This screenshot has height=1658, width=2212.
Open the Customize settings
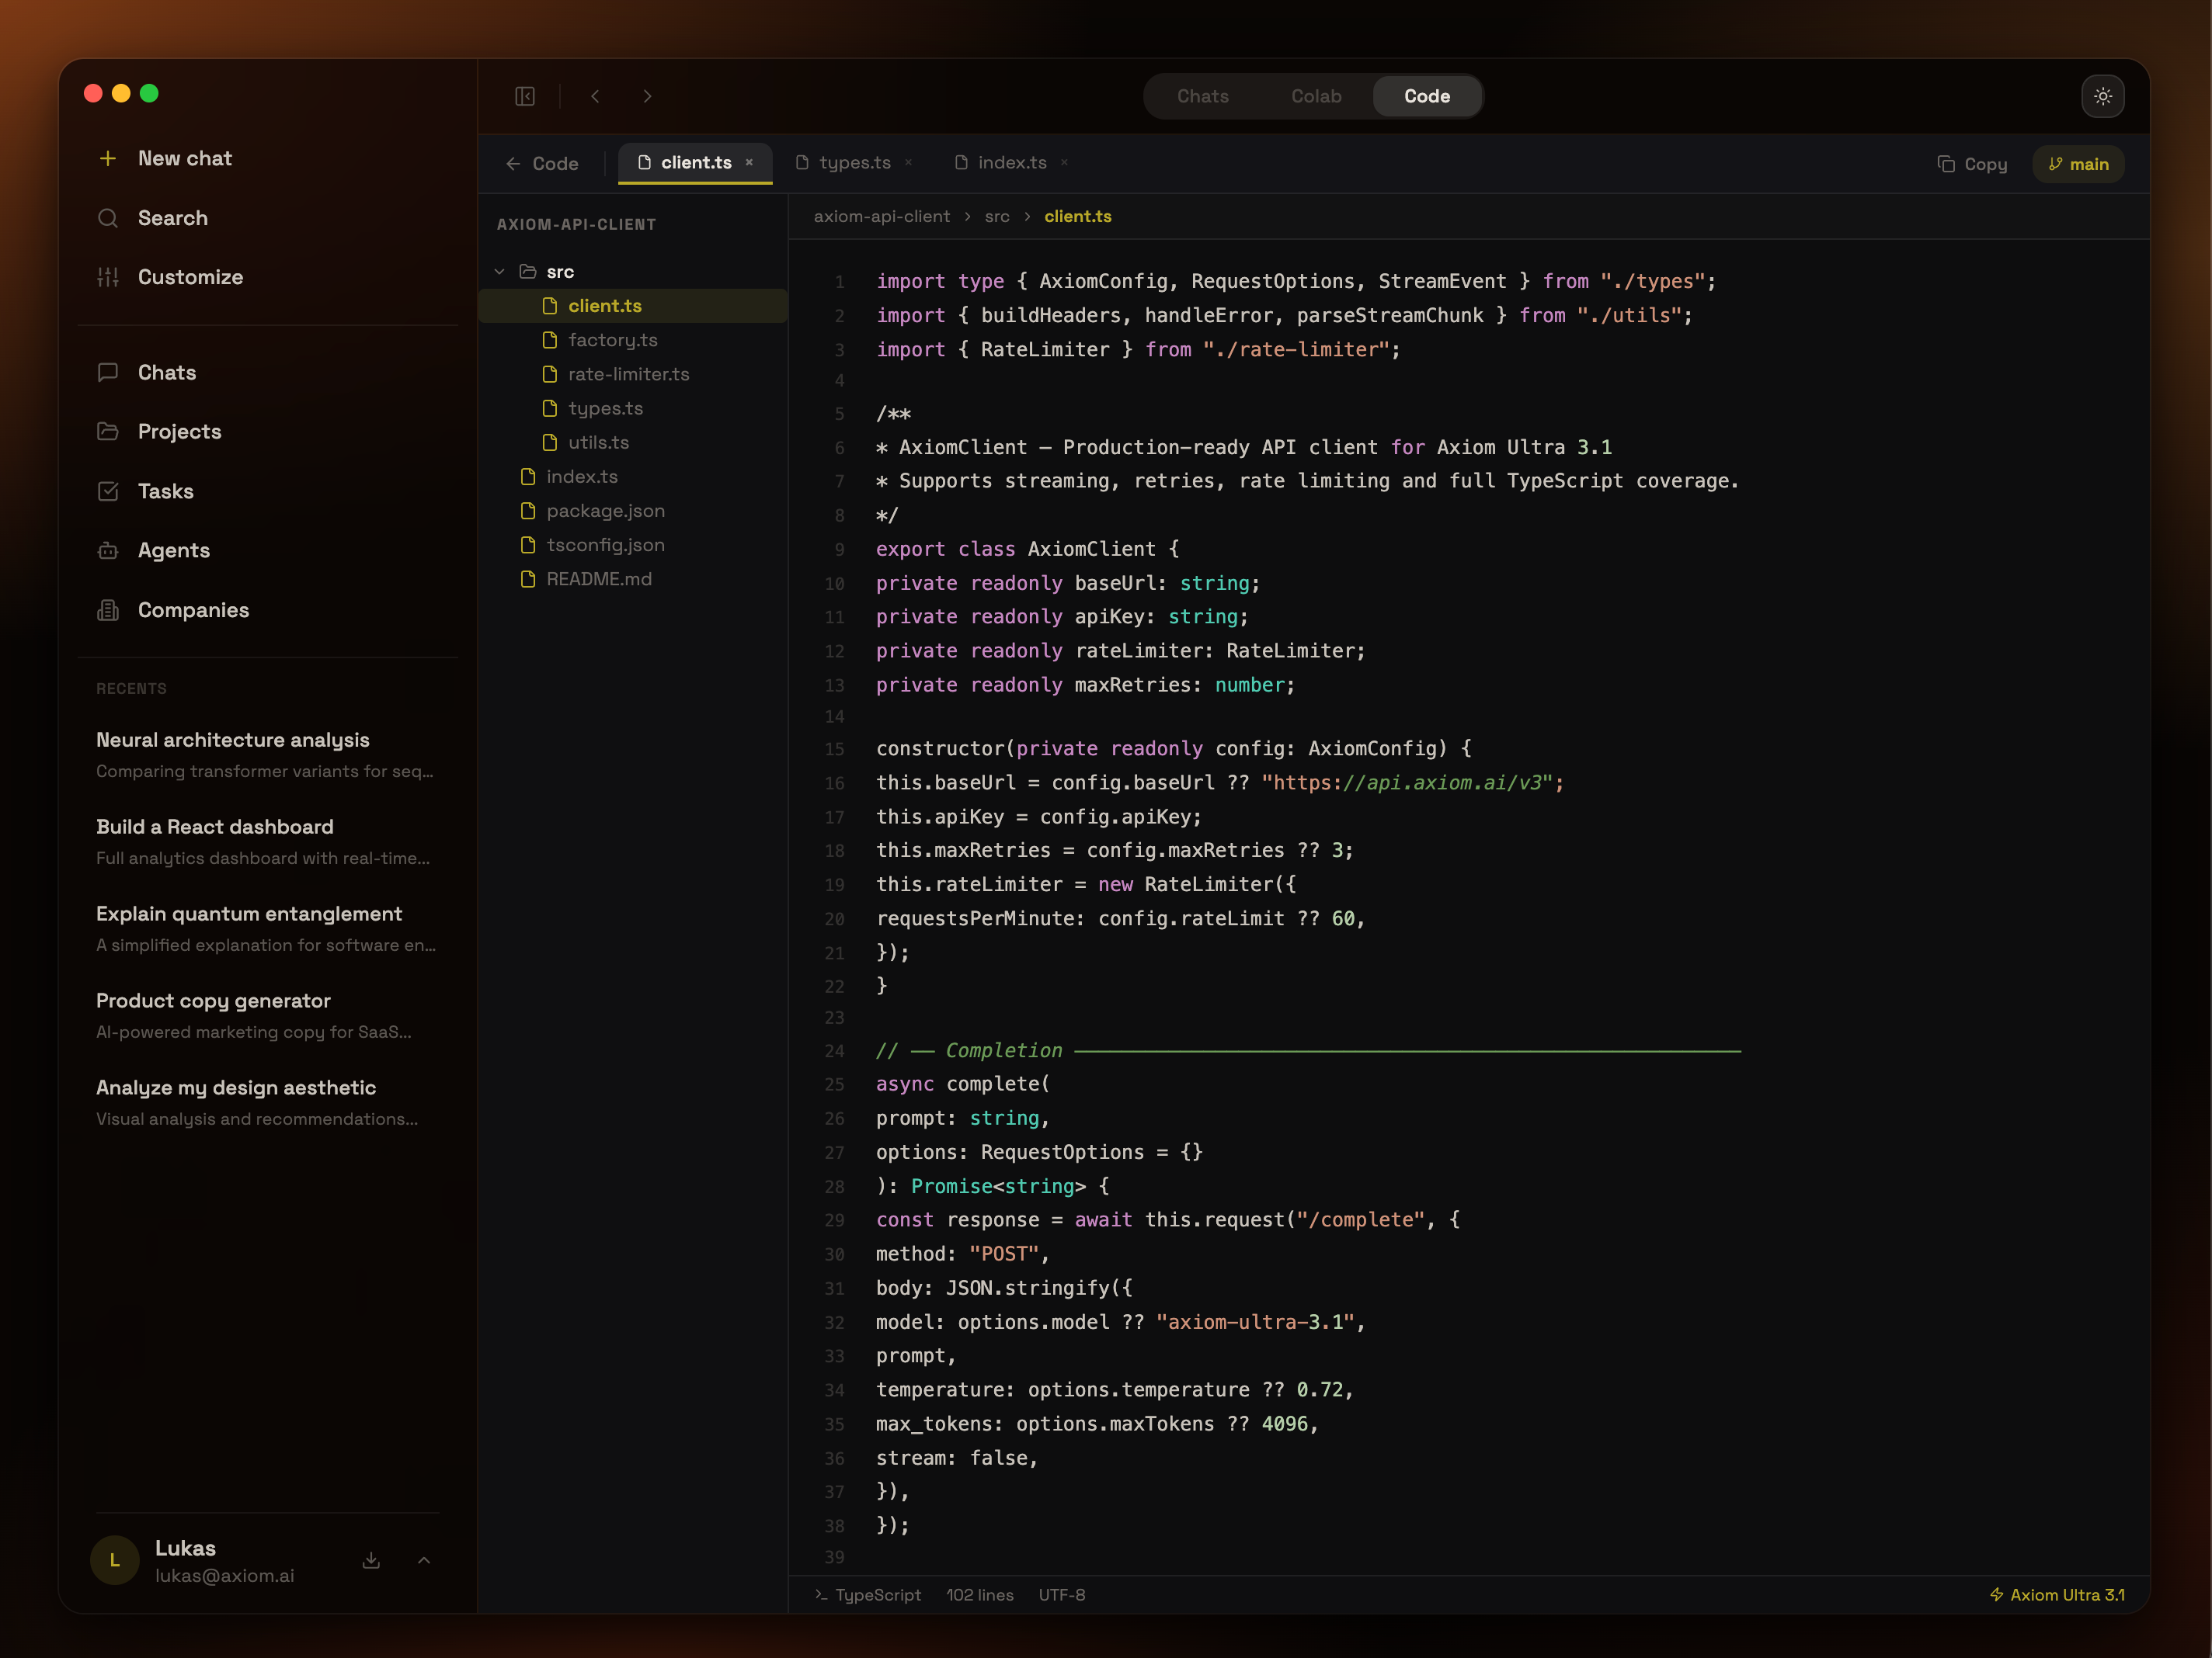190,277
